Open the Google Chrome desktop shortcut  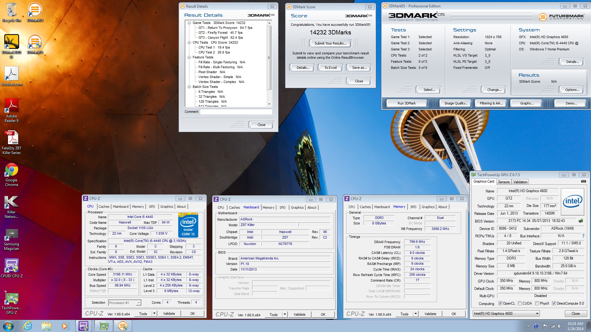(11, 174)
